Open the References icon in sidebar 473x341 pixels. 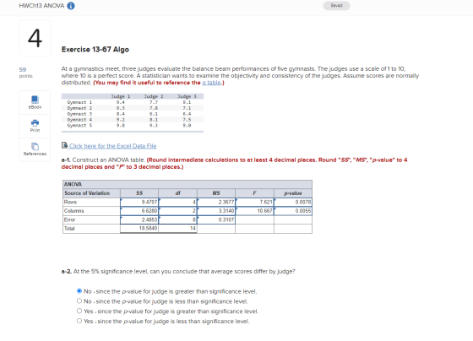pyautogui.click(x=35, y=146)
